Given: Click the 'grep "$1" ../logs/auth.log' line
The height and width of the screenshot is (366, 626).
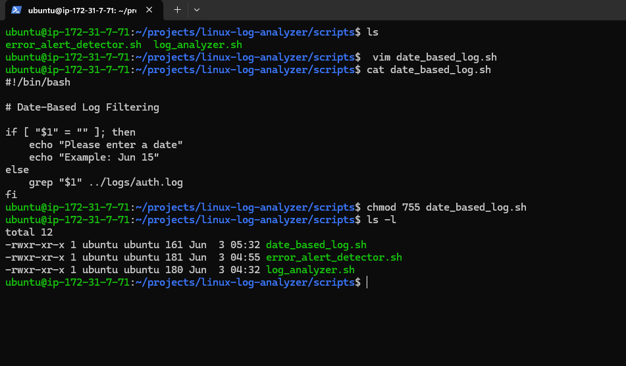Looking at the screenshot, I should tap(106, 182).
